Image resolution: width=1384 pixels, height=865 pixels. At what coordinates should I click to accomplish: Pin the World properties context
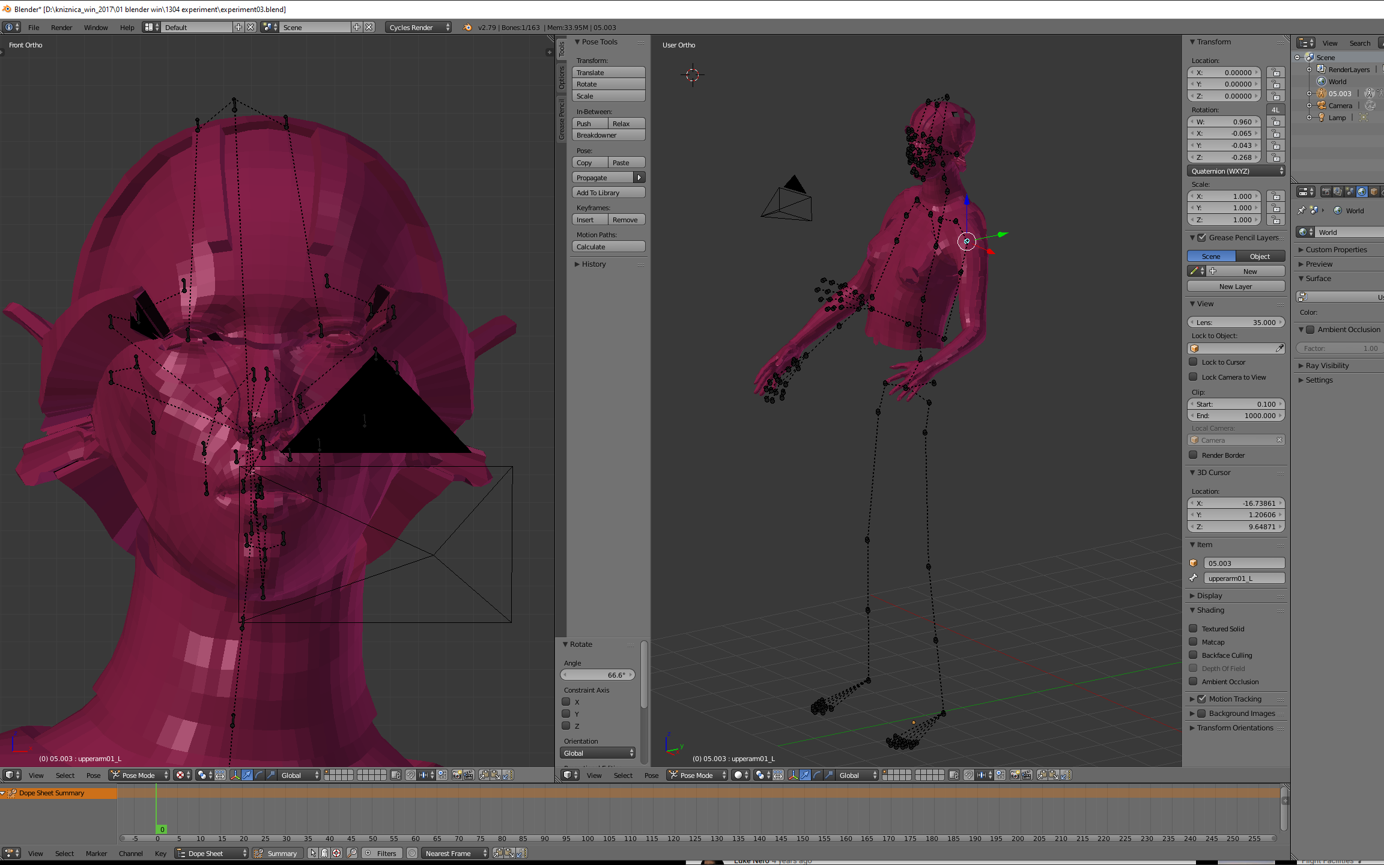(1301, 211)
